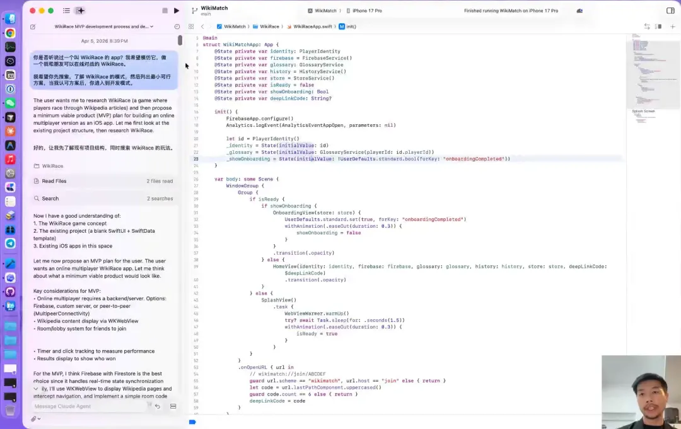Click FirebaseApp.configure() in the code
This screenshot has height=429, width=681.
coord(259,119)
